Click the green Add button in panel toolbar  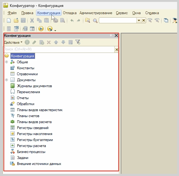pos(27,43)
